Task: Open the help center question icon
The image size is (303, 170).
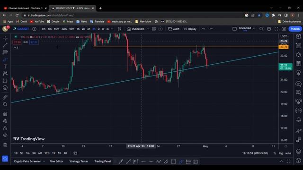Action: (299, 161)
